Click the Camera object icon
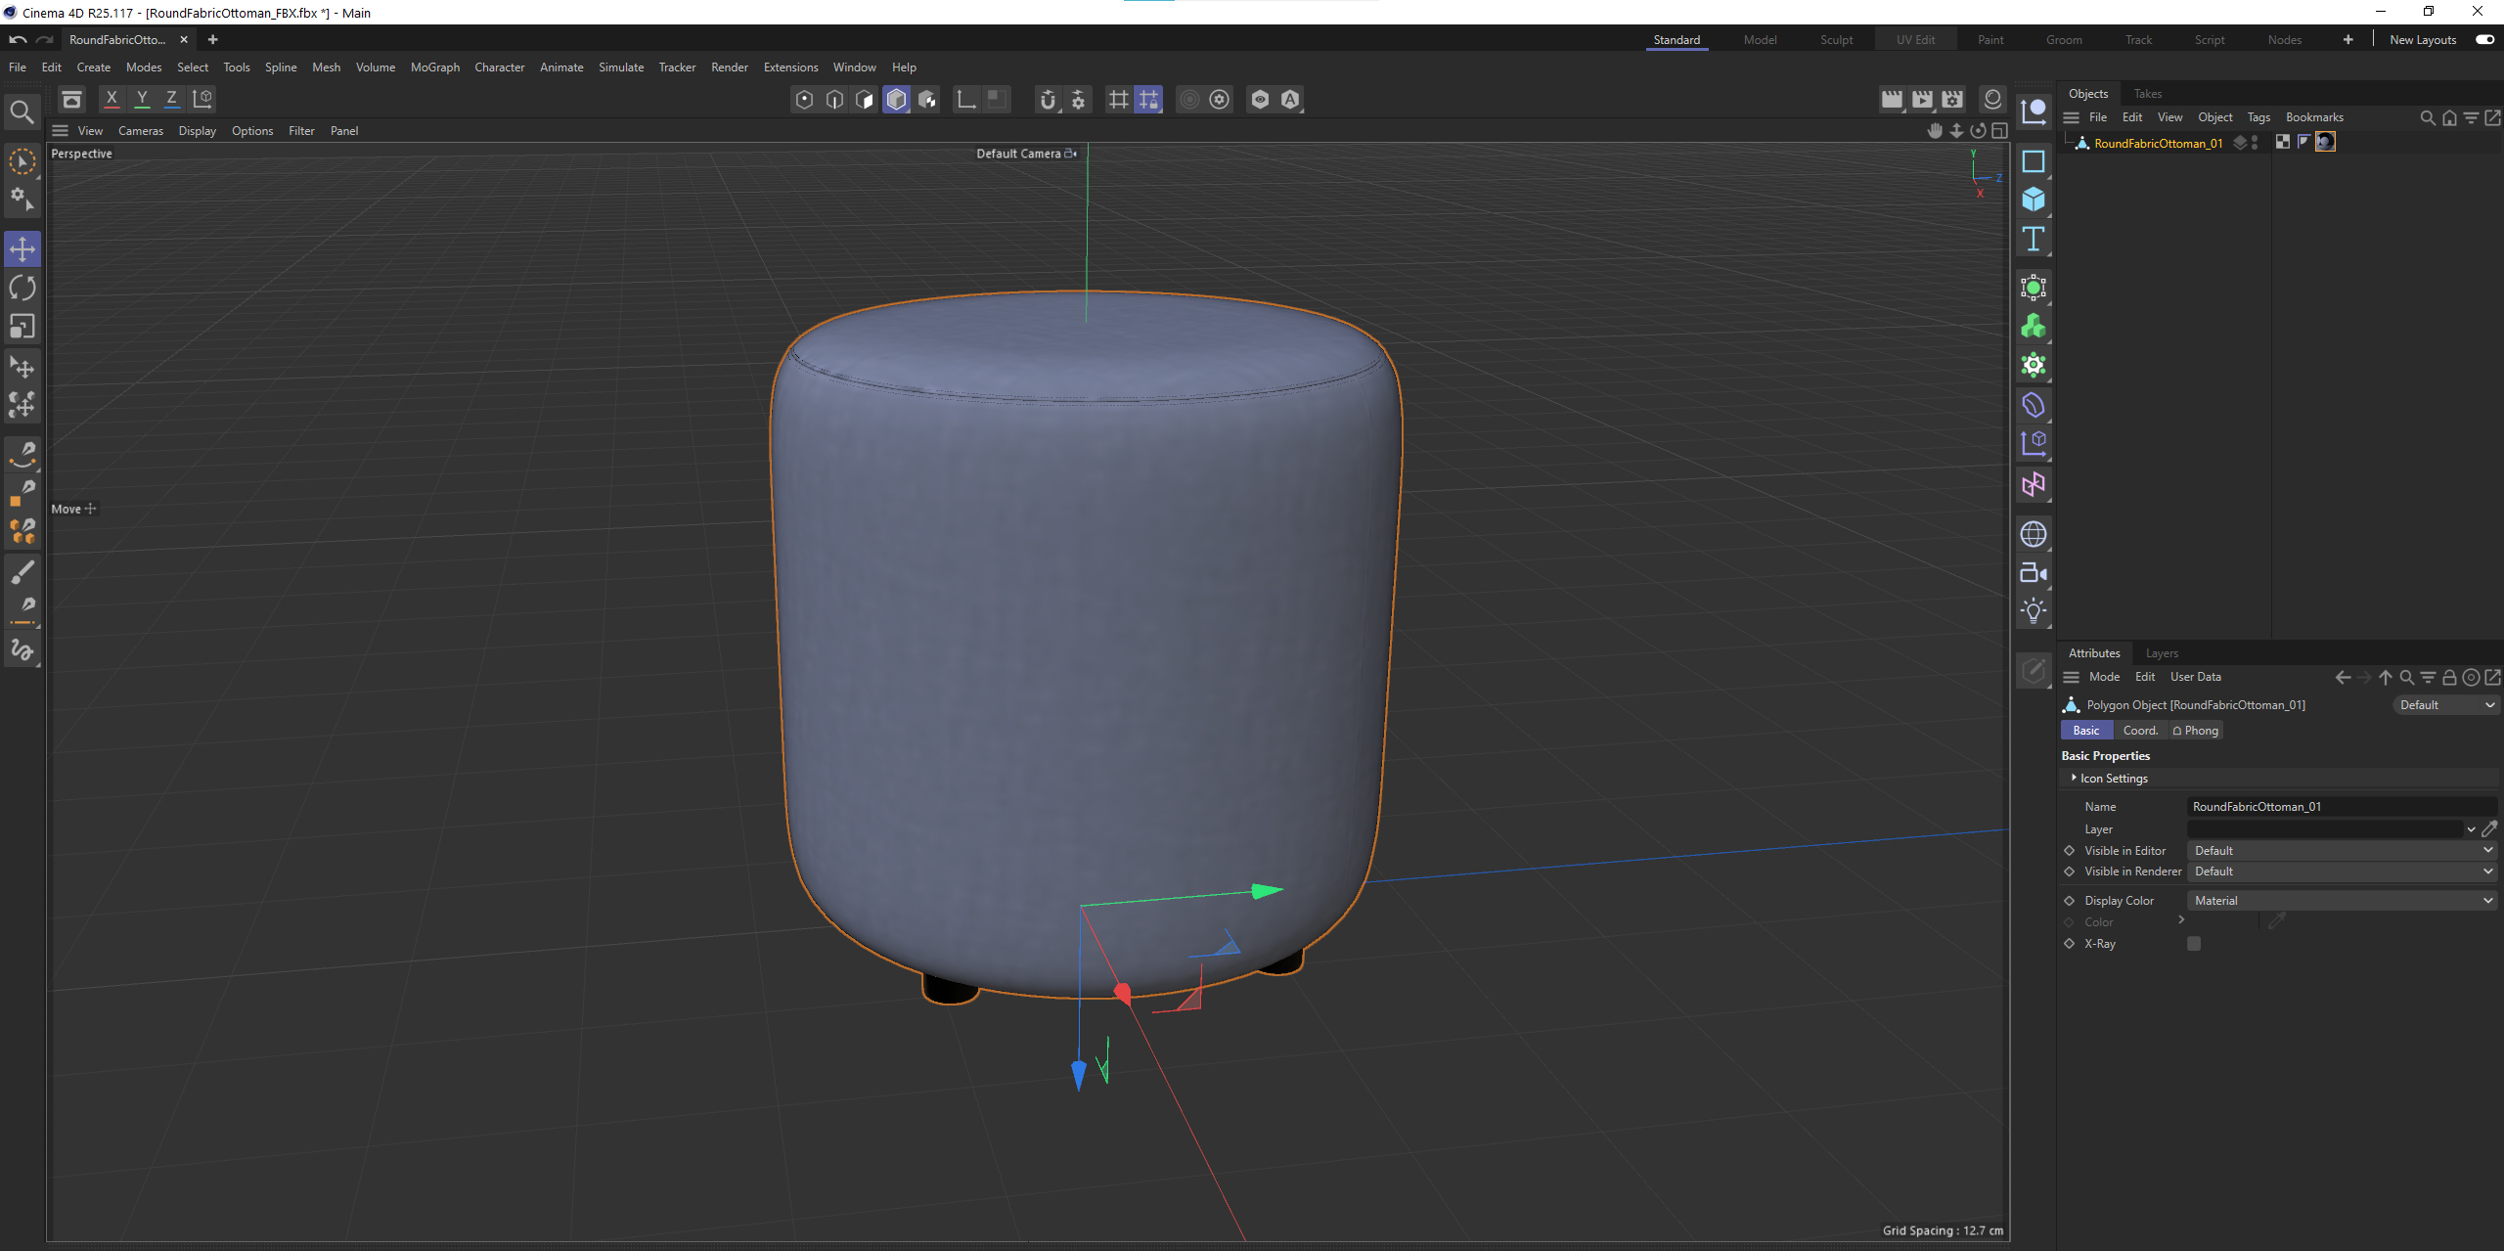Image resolution: width=2504 pixels, height=1251 pixels. (x=2034, y=573)
